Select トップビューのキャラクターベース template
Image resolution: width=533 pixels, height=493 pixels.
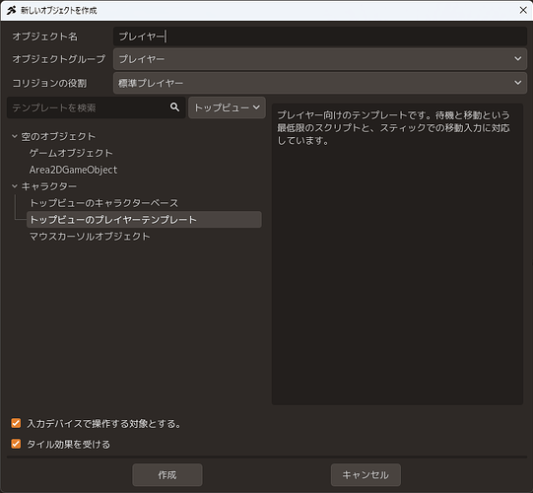click(x=103, y=203)
